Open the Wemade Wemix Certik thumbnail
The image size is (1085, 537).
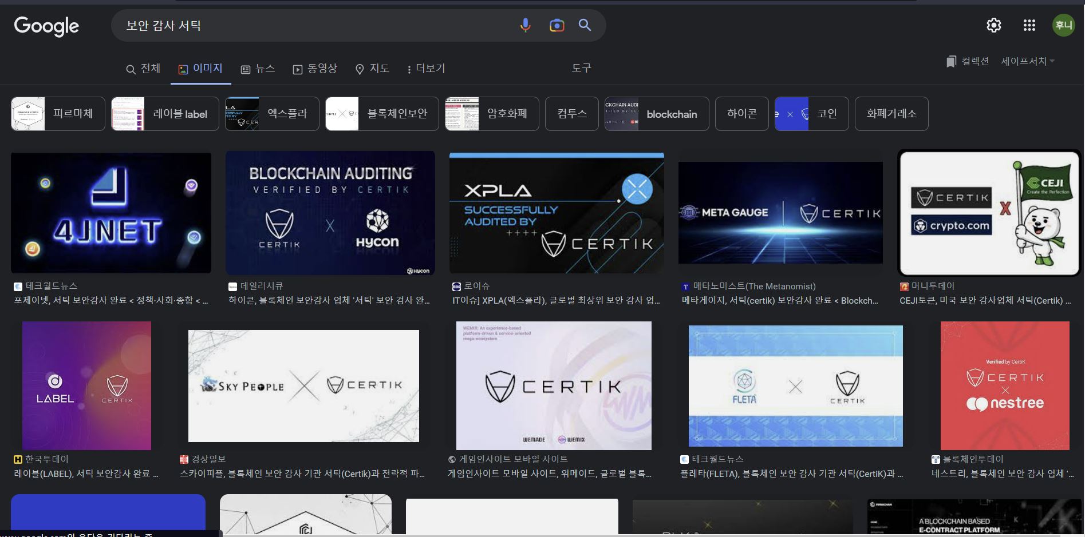pos(554,385)
